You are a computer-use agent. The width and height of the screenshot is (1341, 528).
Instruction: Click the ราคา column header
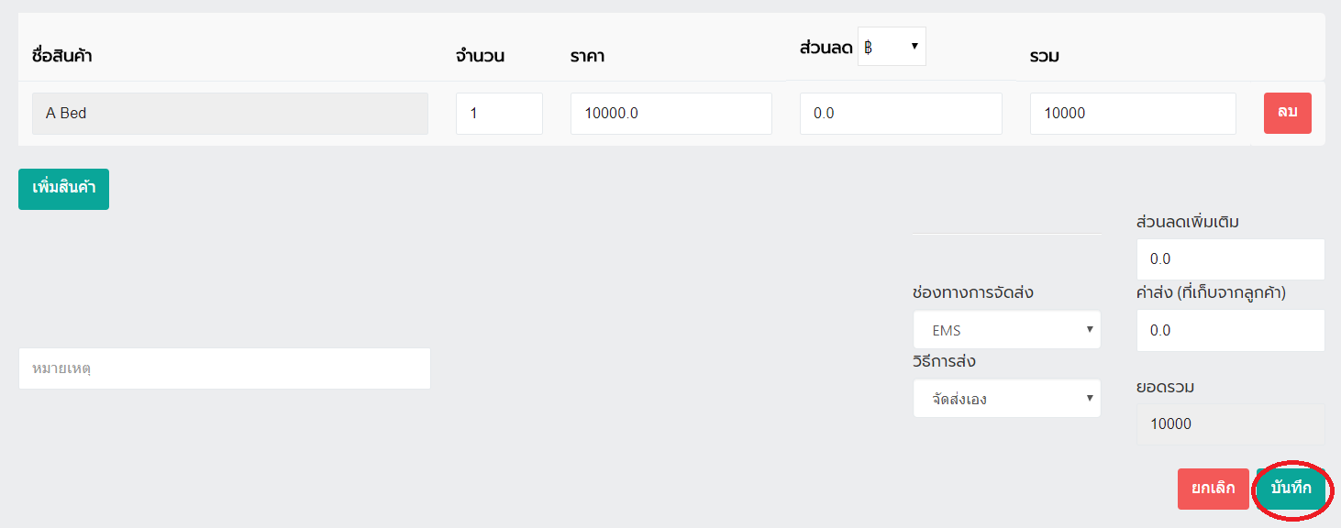click(x=587, y=56)
